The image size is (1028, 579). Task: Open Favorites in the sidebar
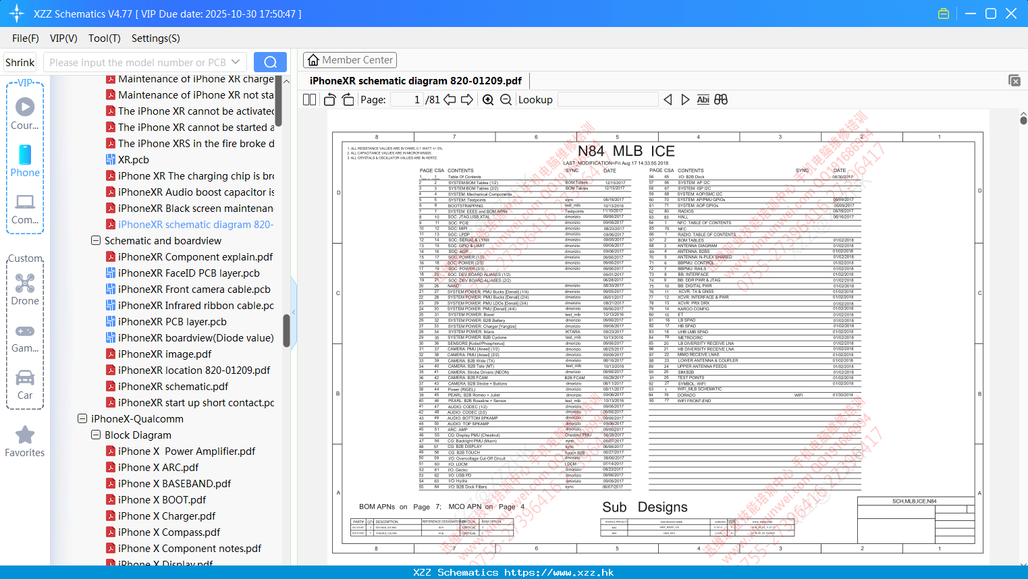[x=25, y=441]
